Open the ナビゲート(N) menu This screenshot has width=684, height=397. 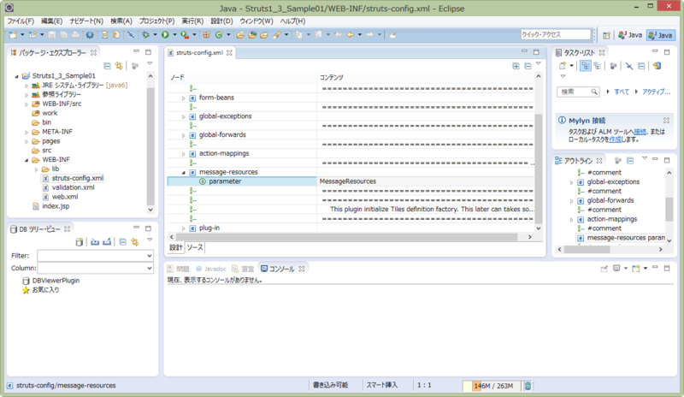[x=86, y=21]
